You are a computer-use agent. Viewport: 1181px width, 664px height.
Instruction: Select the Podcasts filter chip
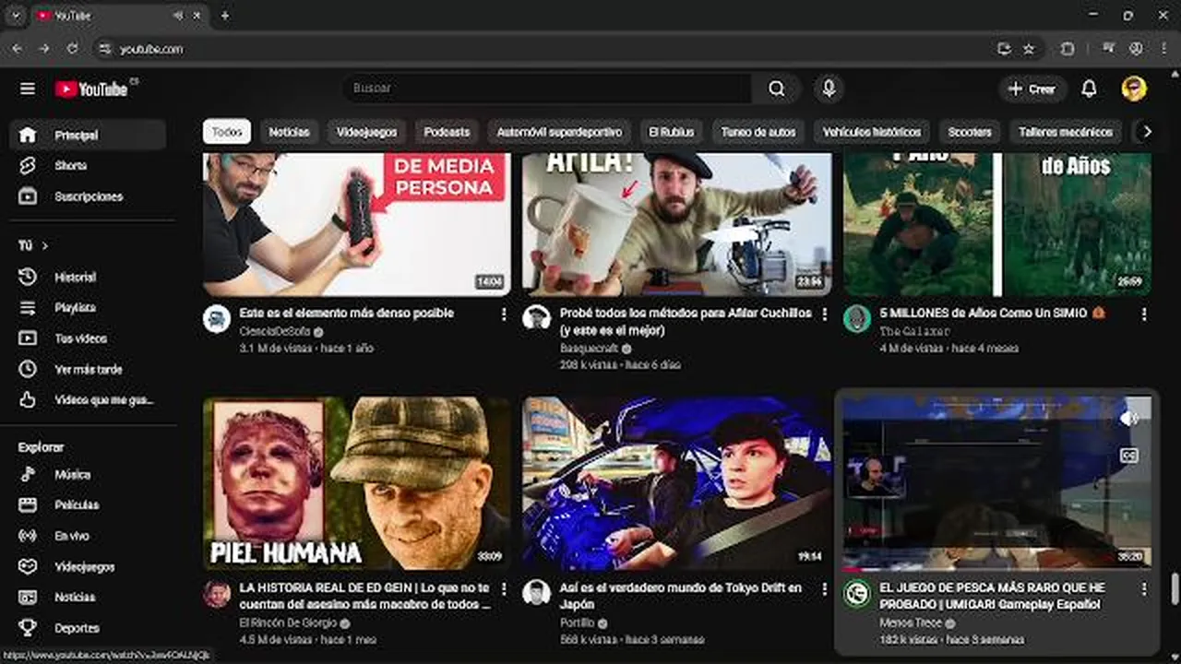click(447, 132)
